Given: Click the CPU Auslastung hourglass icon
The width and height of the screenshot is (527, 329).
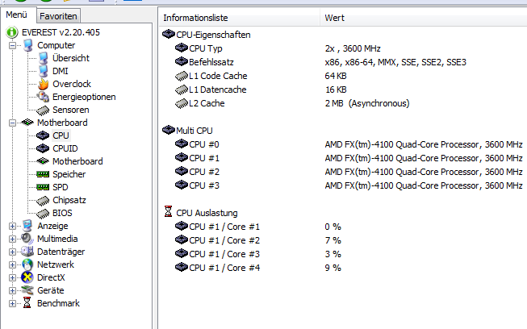Looking at the screenshot, I should [x=169, y=211].
